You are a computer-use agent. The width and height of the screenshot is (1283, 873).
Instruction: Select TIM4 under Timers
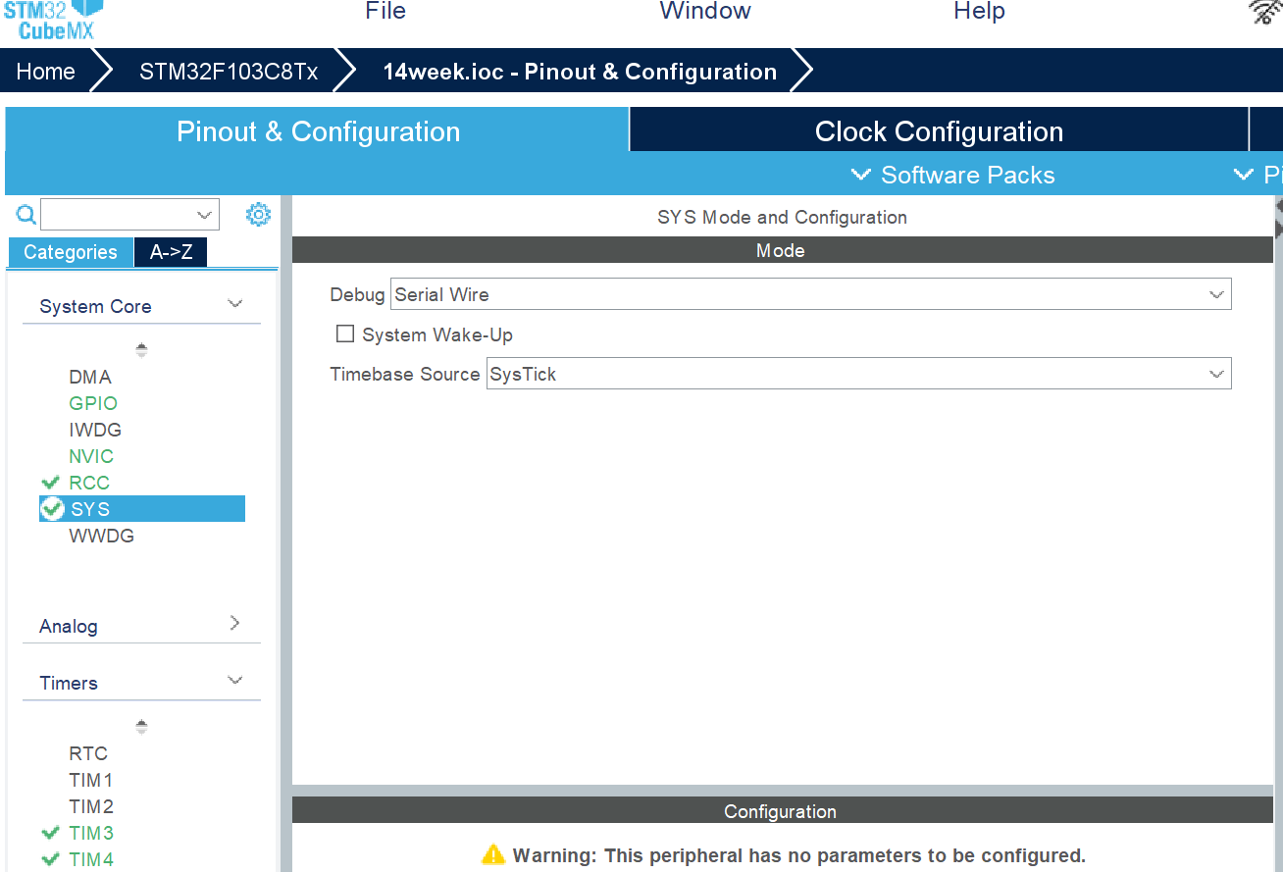point(91,859)
